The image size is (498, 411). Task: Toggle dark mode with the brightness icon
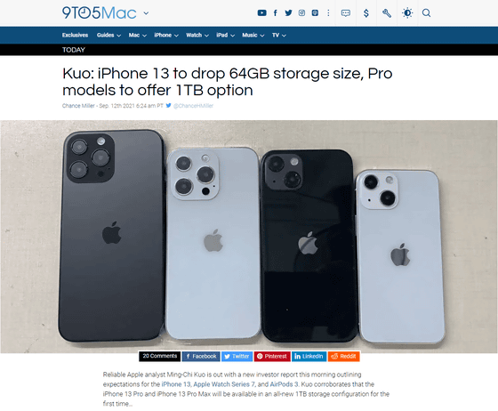tap(407, 13)
